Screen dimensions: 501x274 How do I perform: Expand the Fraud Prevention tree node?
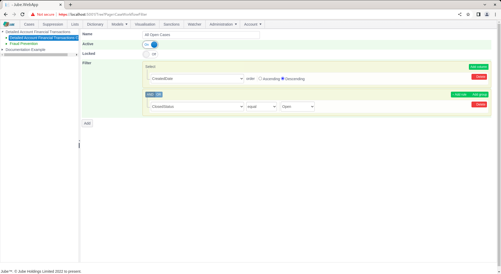click(x=7, y=44)
